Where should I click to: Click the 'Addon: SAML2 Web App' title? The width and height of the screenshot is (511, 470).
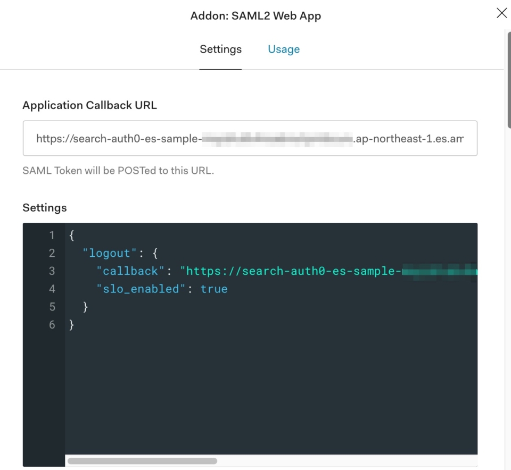(x=256, y=15)
